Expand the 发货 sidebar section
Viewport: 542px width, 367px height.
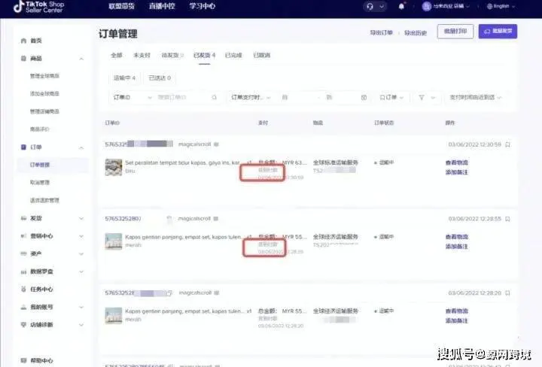(81, 219)
